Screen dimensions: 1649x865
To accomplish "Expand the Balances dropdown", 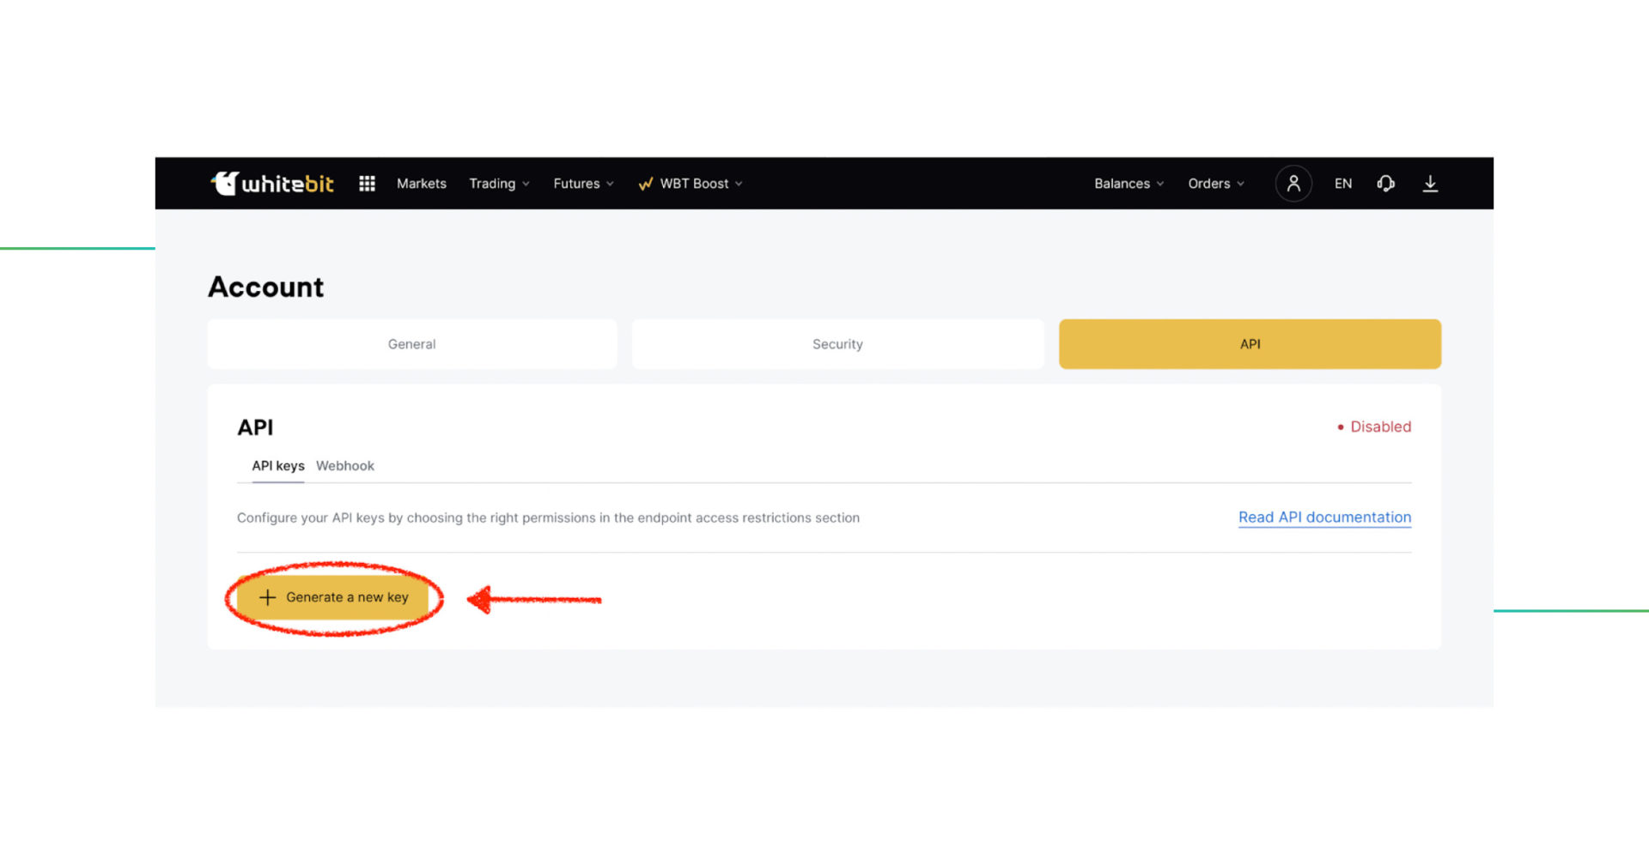I will (1129, 184).
